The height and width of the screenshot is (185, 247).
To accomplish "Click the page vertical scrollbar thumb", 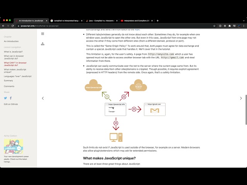I will (x=246, y=109).
